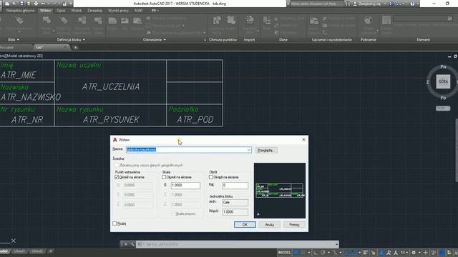Click the ATR_UCZELNIA attribute text in drawing
This screenshot has height=257, width=458.
[x=111, y=86]
